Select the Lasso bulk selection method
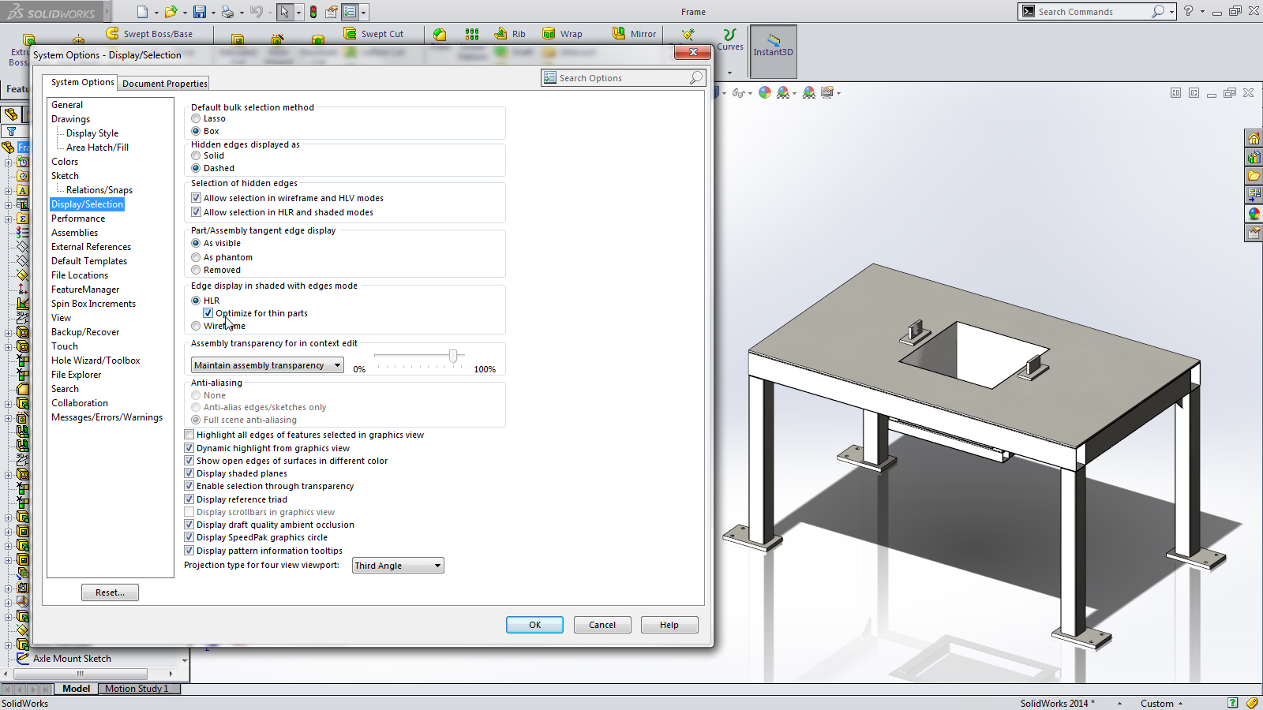 196,118
